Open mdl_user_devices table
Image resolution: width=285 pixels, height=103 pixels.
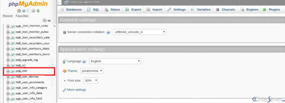(x=27, y=77)
